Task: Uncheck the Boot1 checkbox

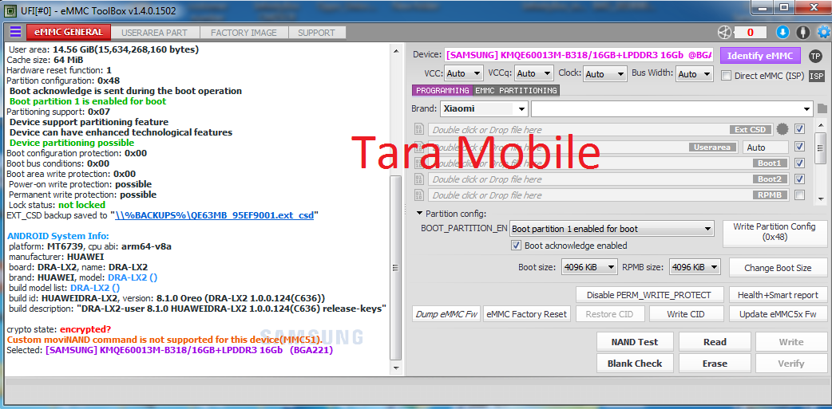Action: [799, 163]
